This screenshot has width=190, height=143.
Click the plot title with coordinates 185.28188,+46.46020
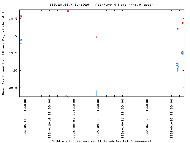[x=69, y=5]
